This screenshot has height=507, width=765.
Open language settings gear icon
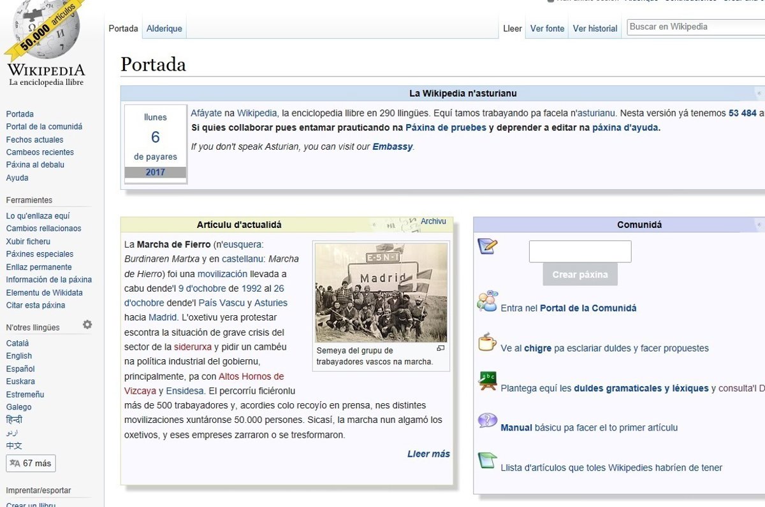87,325
